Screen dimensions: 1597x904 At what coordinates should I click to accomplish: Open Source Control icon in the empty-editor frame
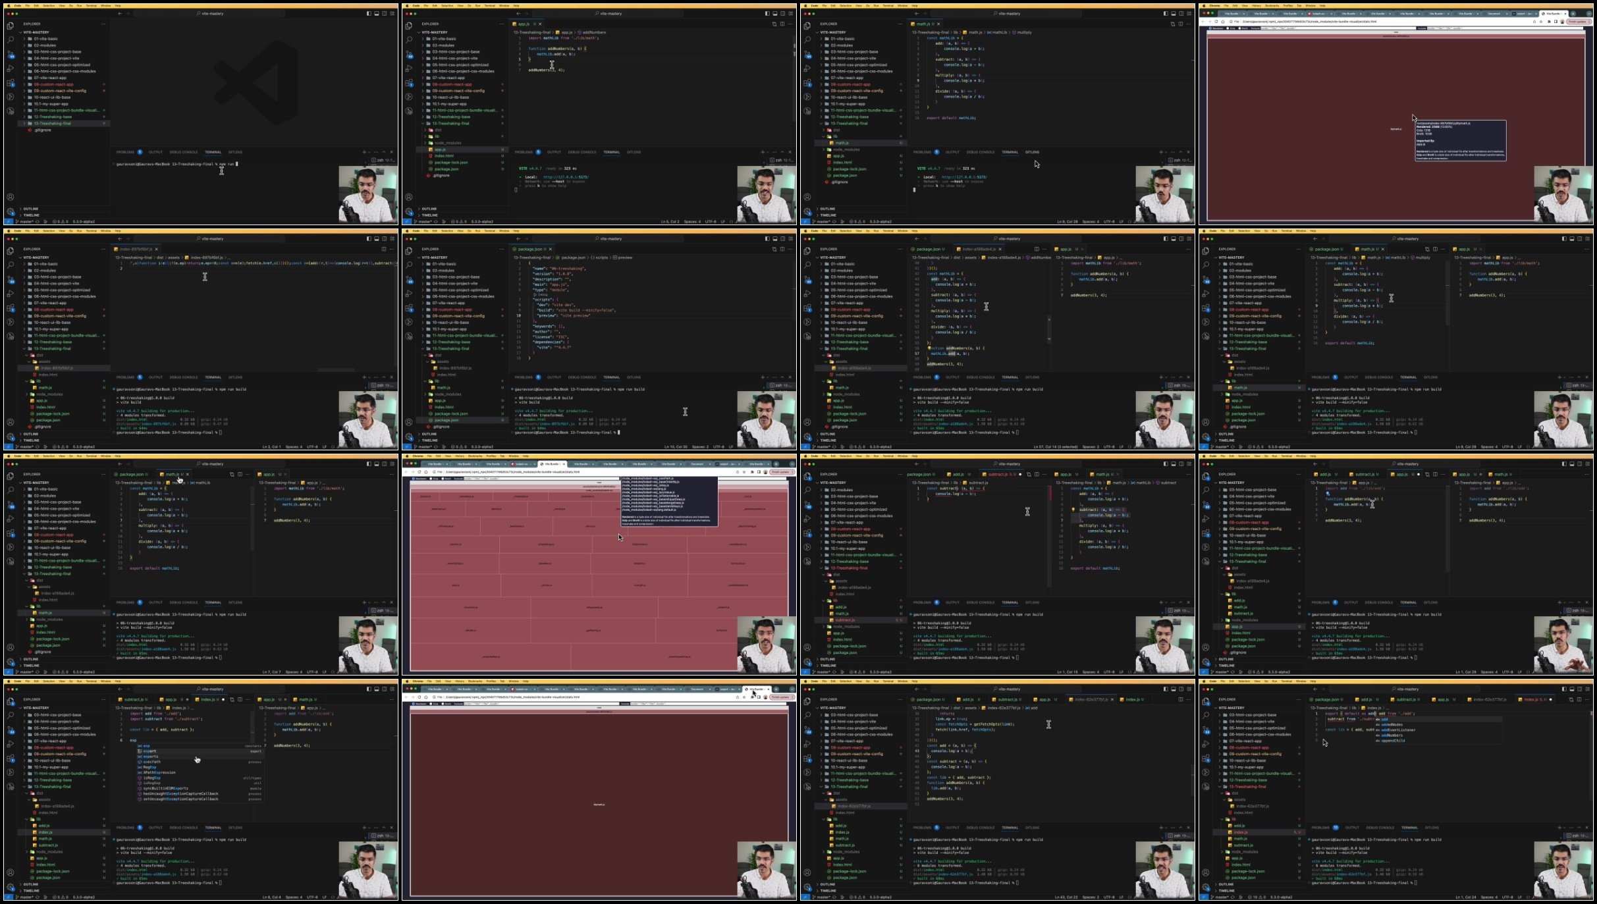point(11,54)
